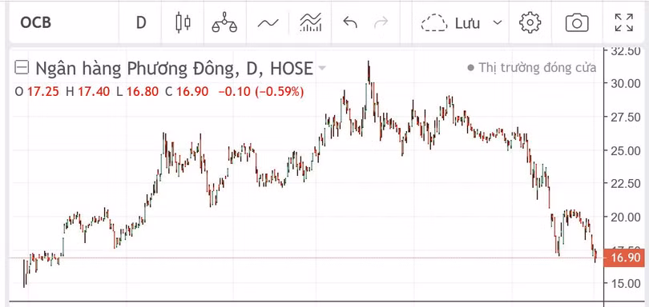Click the Thị trường đóng cửa status
Image resolution: width=649 pixels, height=307 pixels.
click(532, 67)
